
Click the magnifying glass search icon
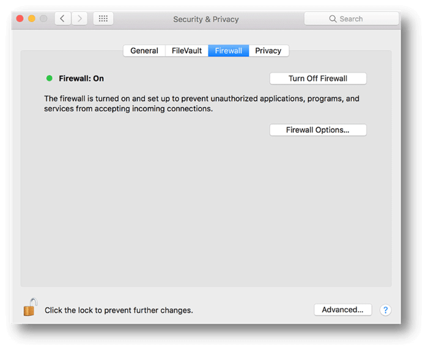[x=333, y=19]
